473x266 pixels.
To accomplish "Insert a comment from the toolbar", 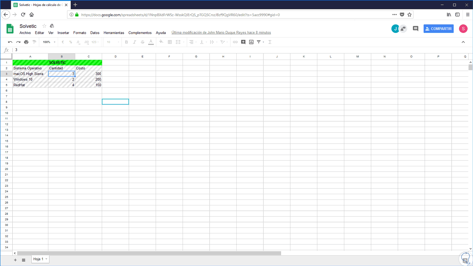I will 243,42.
